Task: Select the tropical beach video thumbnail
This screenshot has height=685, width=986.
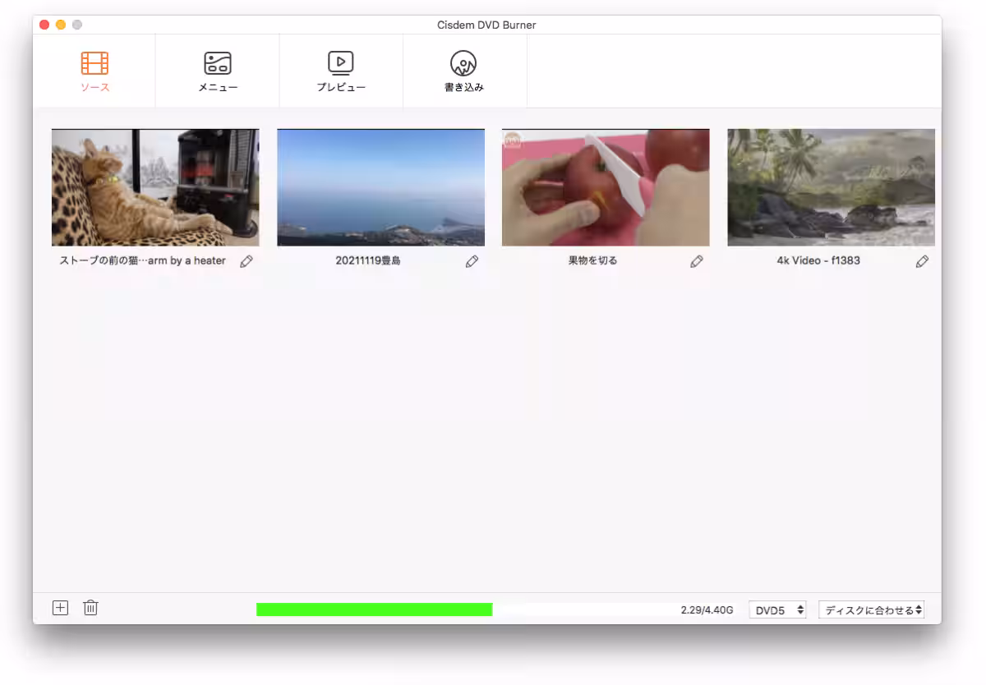Action: click(x=831, y=187)
